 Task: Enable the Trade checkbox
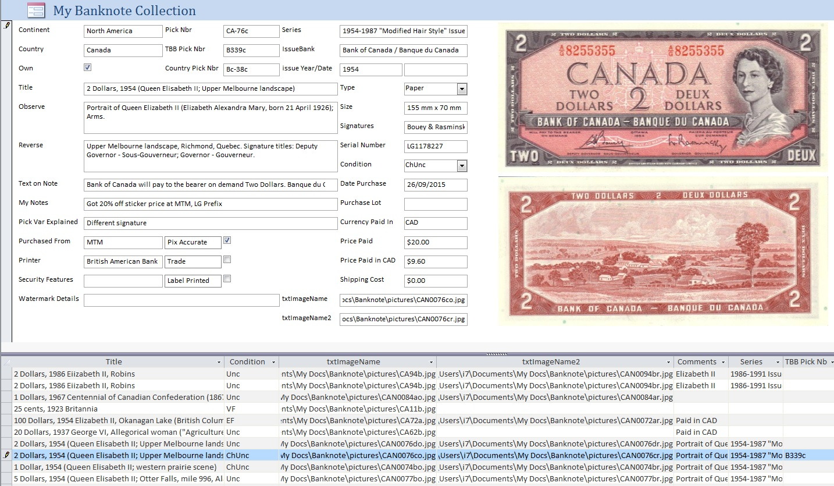(227, 260)
